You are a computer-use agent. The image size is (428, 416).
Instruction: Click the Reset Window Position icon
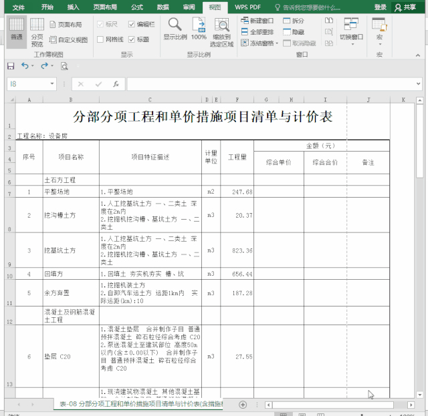point(329,43)
